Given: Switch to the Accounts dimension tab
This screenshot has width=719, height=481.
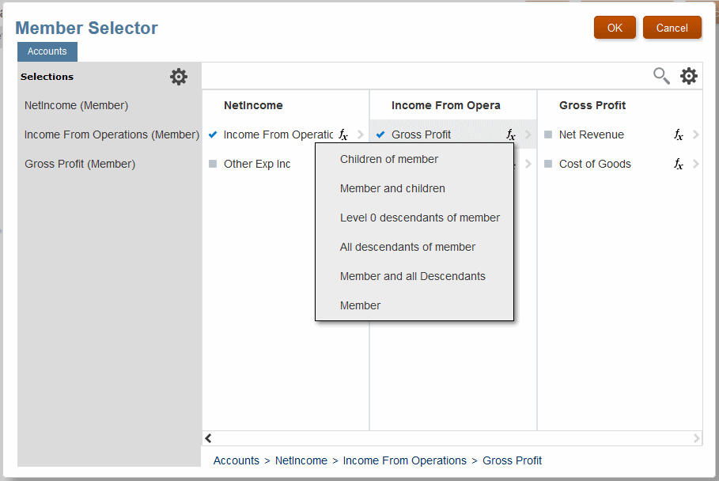Looking at the screenshot, I should point(47,51).
